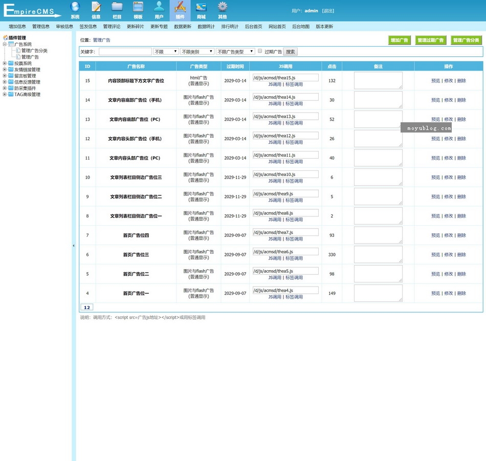Click the folder icon beside 广告系统
Screen dimensions: 486x461
click(x=11, y=44)
